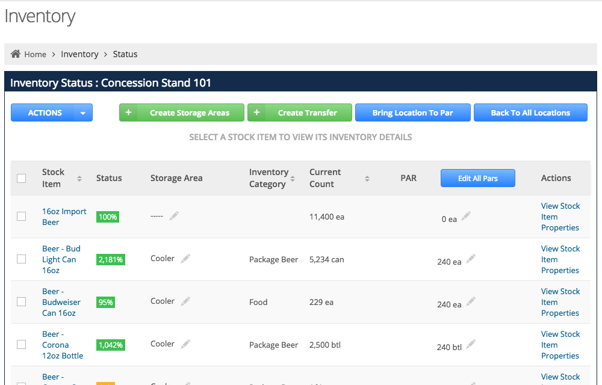The image size is (602, 385).
Task: Open the ACTIONS dropdown menu
Action: [x=51, y=112]
